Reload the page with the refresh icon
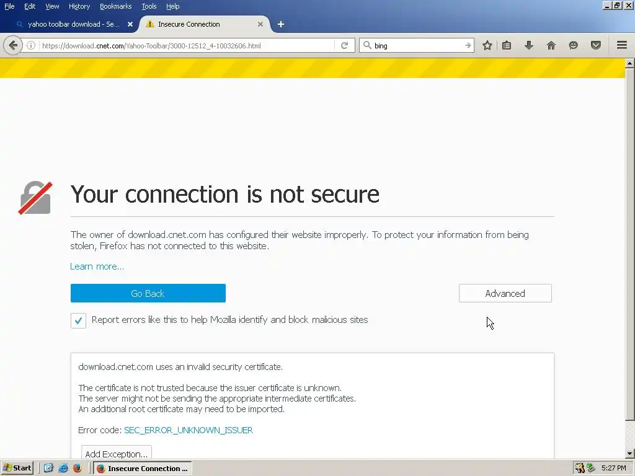The height and width of the screenshot is (476, 635). (x=344, y=45)
